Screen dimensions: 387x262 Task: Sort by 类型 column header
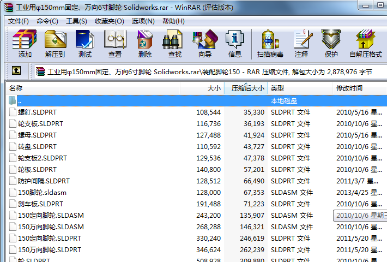pos(300,88)
